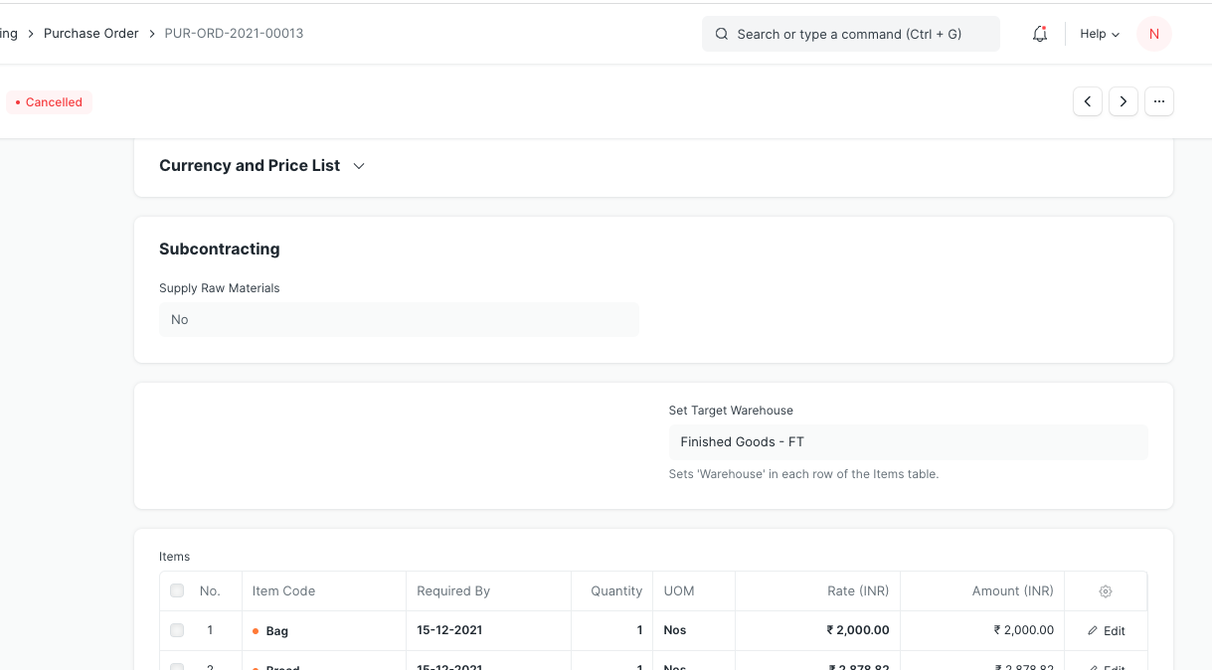1212x670 pixels.
Task: Expand Currency and Price List section
Action: 262,166
